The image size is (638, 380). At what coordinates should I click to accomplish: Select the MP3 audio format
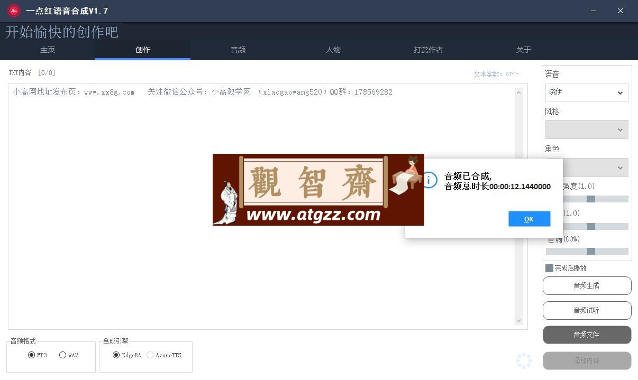click(x=38, y=355)
